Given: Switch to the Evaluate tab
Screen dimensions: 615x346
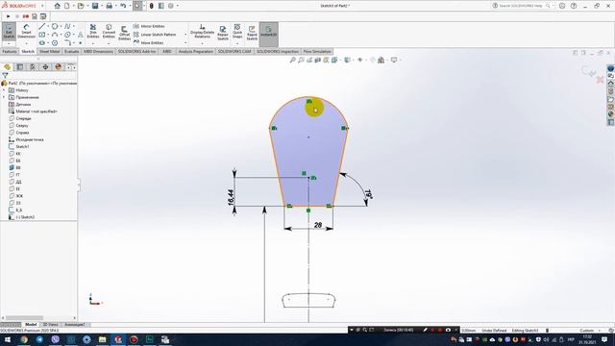Looking at the screenshot, I should (71, 51).
